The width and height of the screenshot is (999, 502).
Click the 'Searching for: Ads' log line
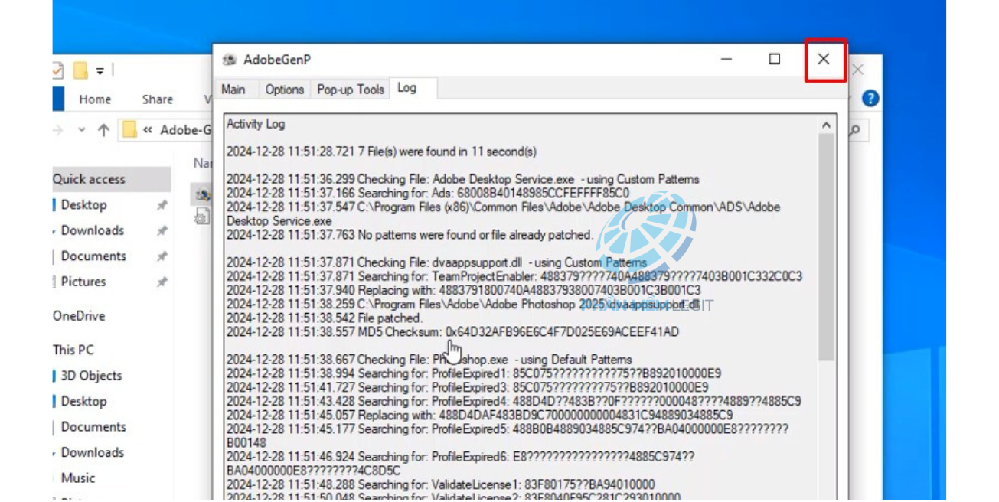pos(428,193)
